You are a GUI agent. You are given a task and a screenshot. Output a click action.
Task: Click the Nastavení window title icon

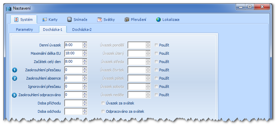(8, 8)
